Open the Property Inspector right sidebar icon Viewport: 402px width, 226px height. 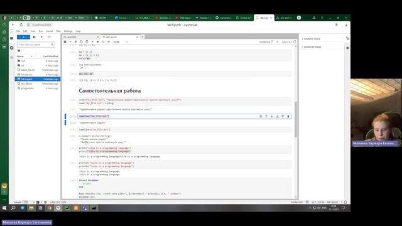point(347,38)
